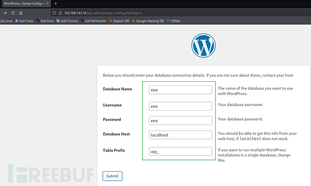Open the Google Hacking DB bookmark
The image size is (311, 186).
click(x=148, y=21)
